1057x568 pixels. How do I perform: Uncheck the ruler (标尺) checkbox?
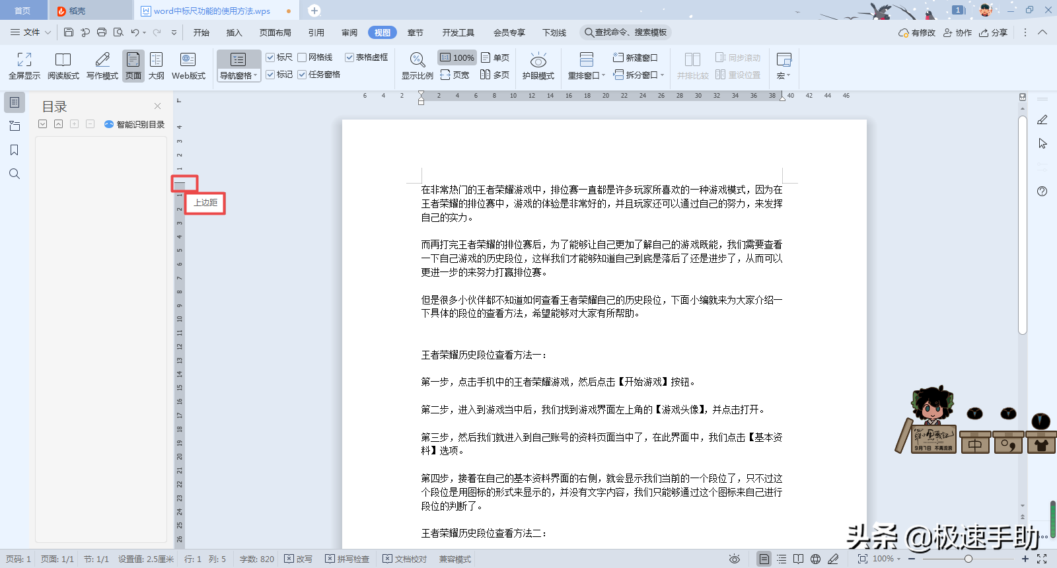270,57
